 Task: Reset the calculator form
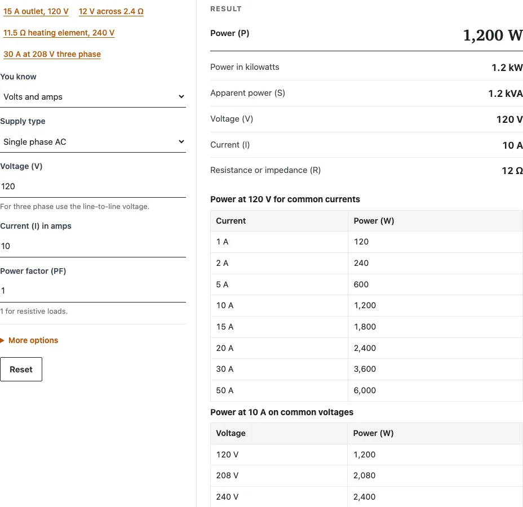(21, 370)
